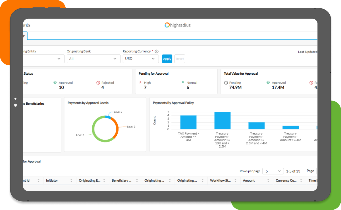Click the Approved checkmark icon in Status card
341x210 pixels.
(x=55, y=83)
